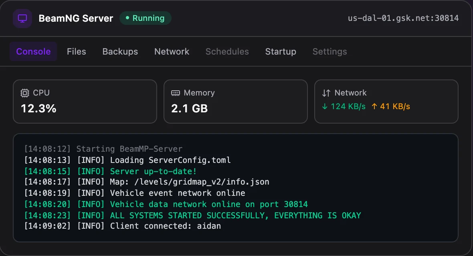Click the server address us-dal-01.gsk.net:30814
Image resolution: width=473 pixels, height=256 pixels.
(403, 18)
